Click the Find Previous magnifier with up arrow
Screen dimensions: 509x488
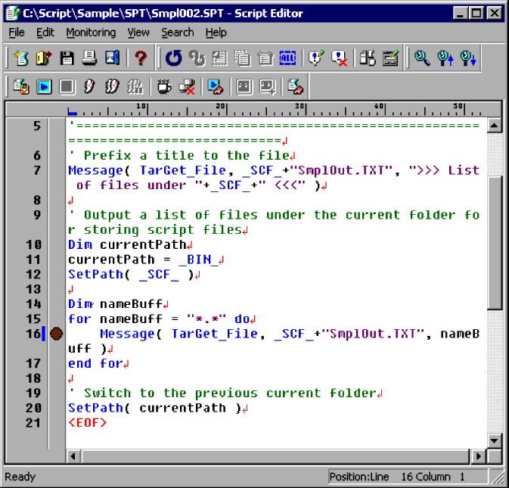pyautogui.click(x=445, y=58)
